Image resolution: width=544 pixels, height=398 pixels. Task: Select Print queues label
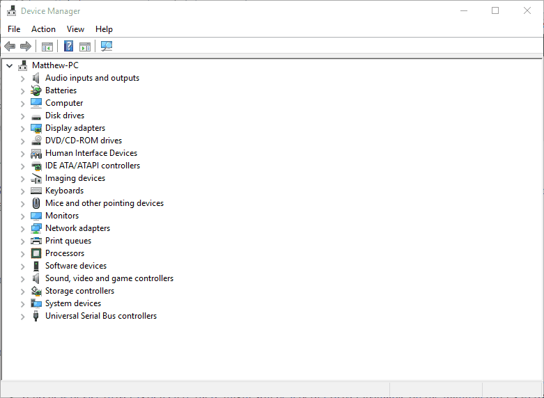pyautogui.click(x=68, y=241)
